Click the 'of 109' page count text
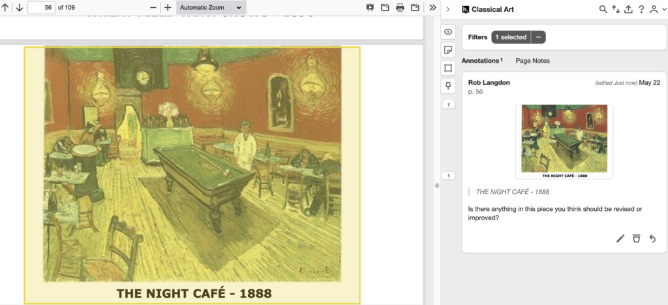 pos(67,8)
